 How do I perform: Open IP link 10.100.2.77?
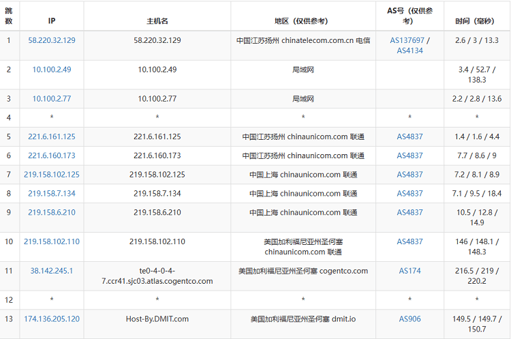[52, 99]
